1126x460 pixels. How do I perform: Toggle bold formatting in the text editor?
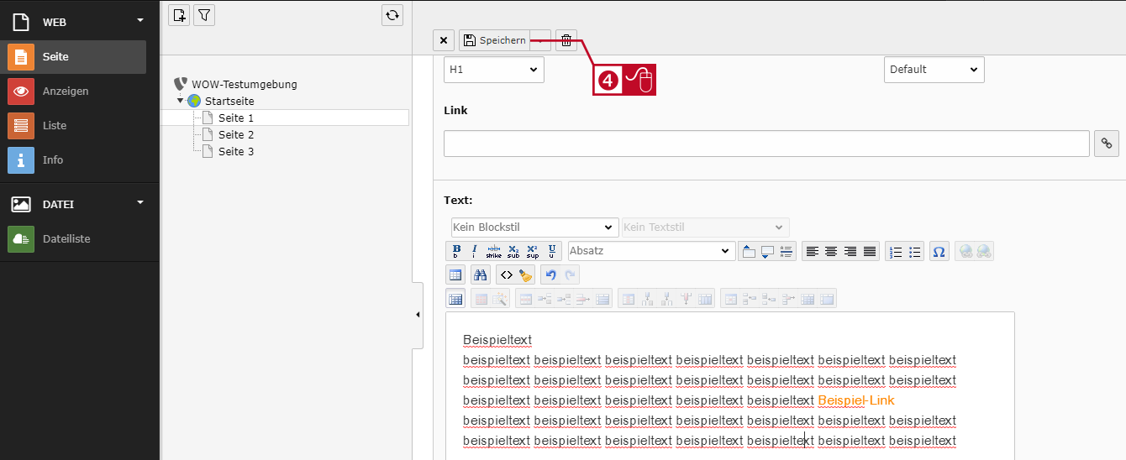[456, 251]
